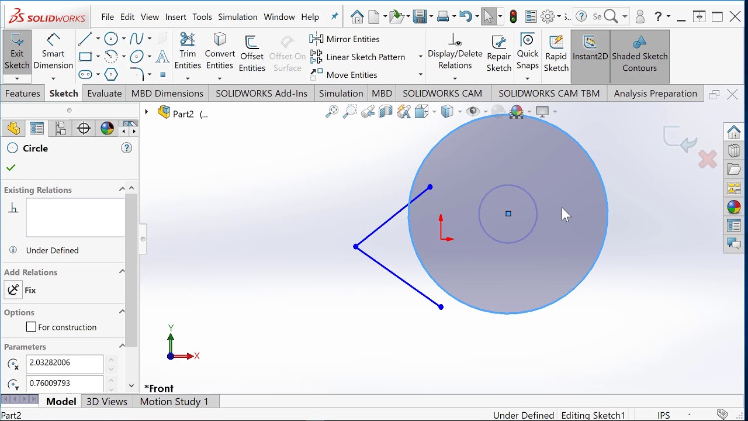Click the Rebuild traffic light icon
748x421 pixels.
pyautogui.click(x=513, y=17)
